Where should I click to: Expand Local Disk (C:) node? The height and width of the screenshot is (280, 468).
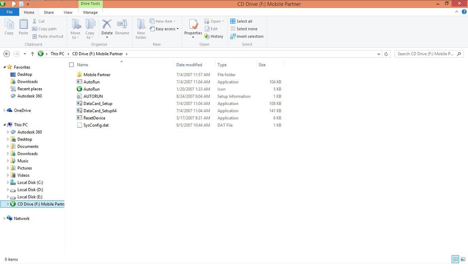coord(8,182)
